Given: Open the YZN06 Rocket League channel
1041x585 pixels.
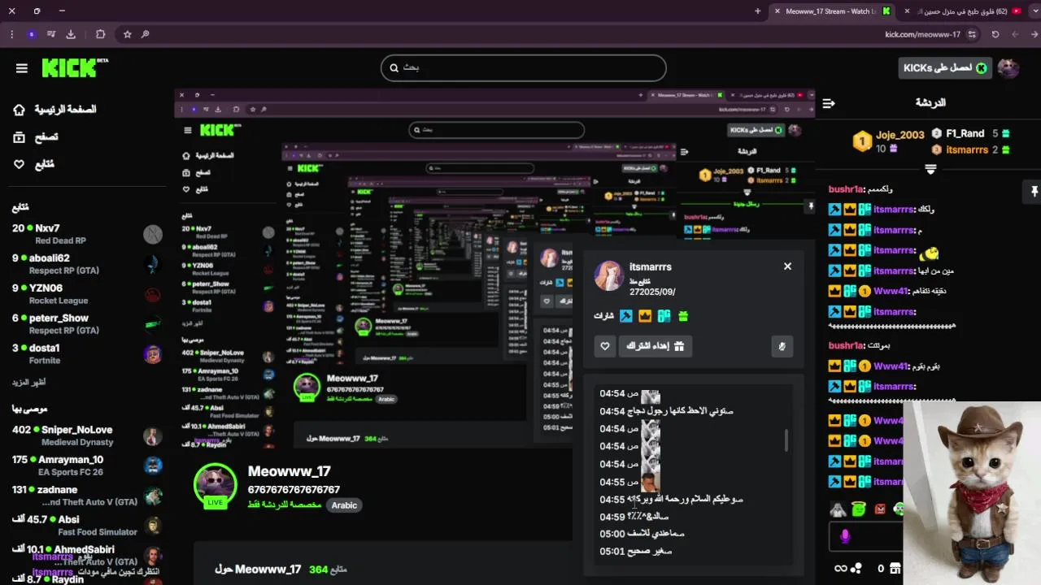Looking at the screenshot, I should click(85, 294).
